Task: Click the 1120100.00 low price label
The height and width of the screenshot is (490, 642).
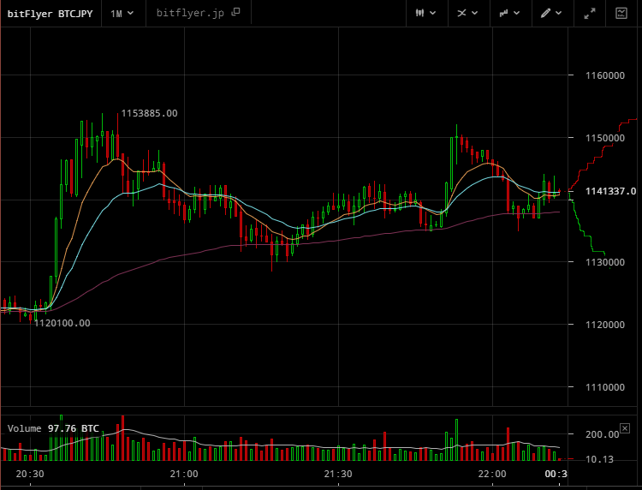Action: 62,323
